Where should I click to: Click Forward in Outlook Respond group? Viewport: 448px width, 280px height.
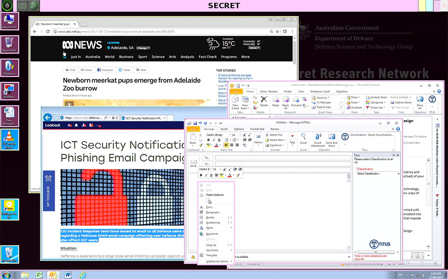[x=296, y=101]
